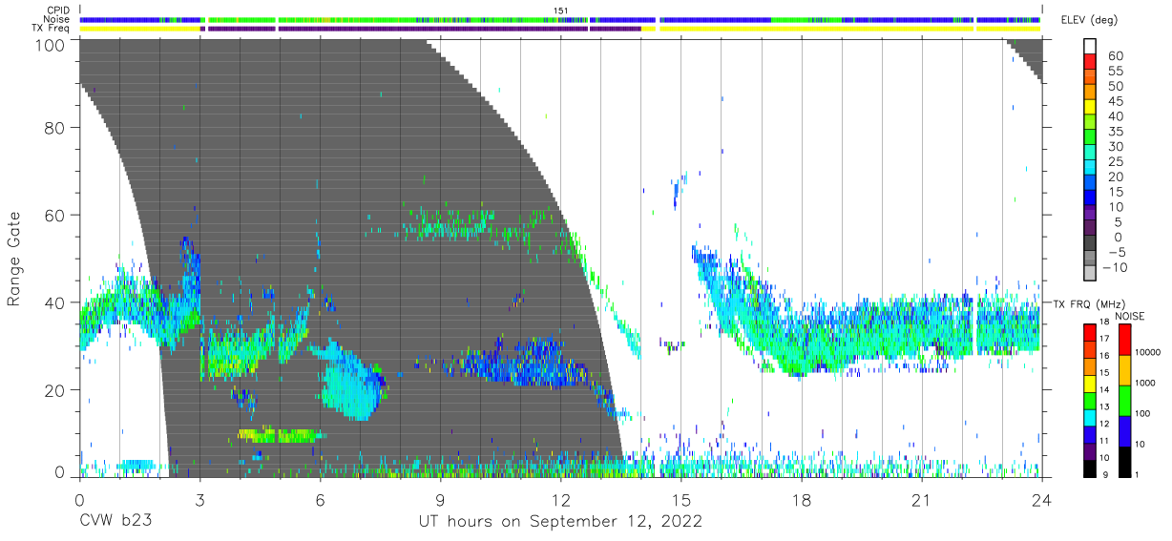This screenshot has height=541, width=1172.
Task: Click the x-axis tick label '3'
Action: (x=199, y=499)
